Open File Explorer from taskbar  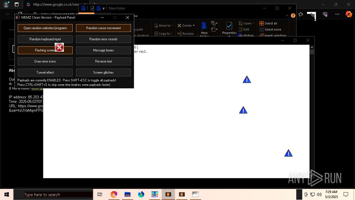(127, 194)
